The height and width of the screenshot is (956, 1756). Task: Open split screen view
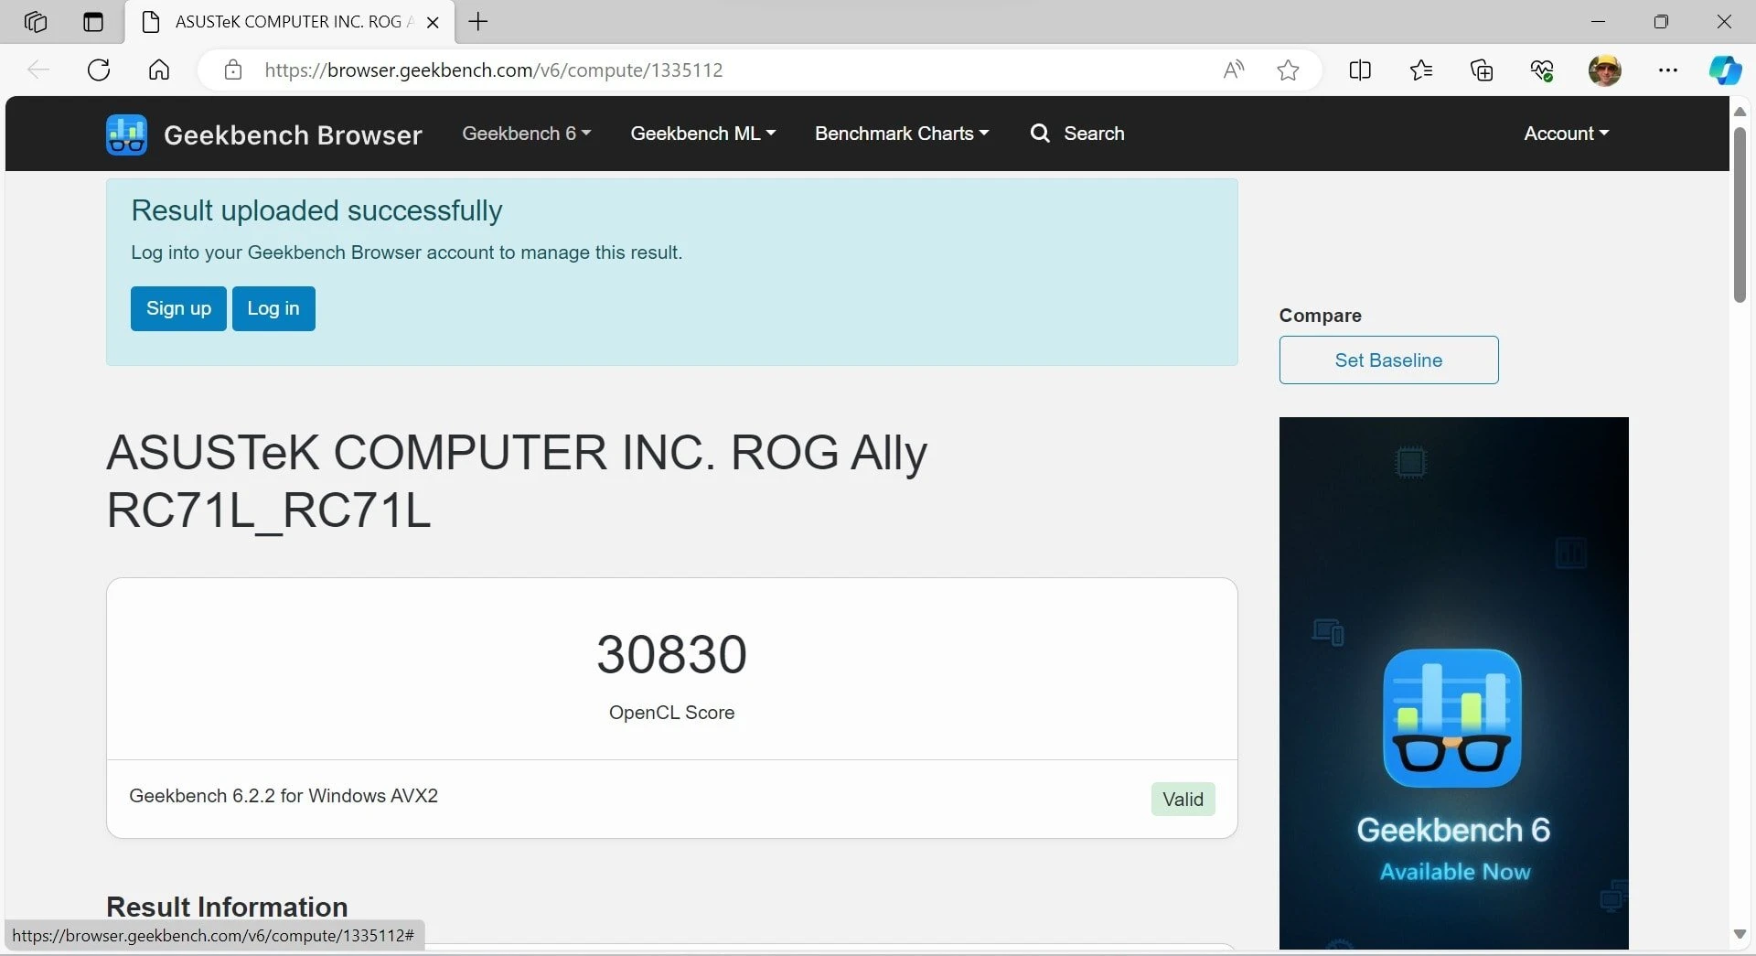pyautogui.click(x=1360, y=70)
